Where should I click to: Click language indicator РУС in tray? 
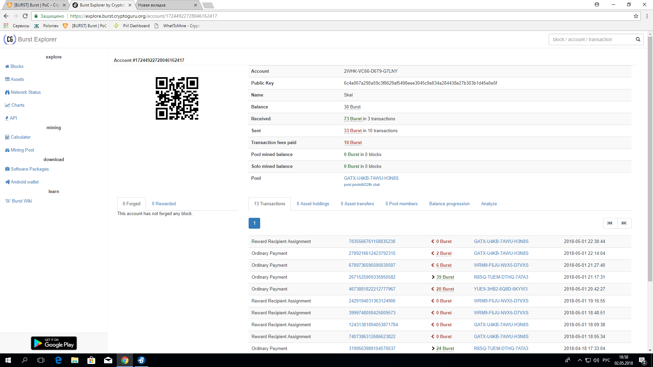606,360
